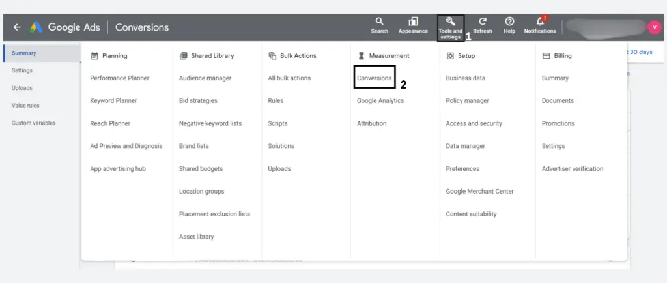667x283 pixels.
Task: Open Advertiser verification in Billing
Action: click(x=573, y=168)
